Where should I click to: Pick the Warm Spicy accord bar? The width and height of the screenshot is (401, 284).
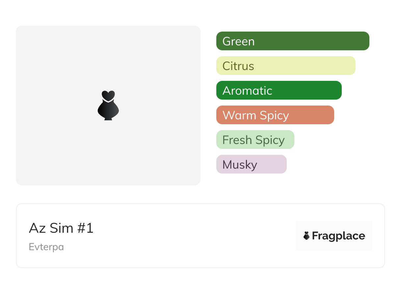[x=275, y=115]
